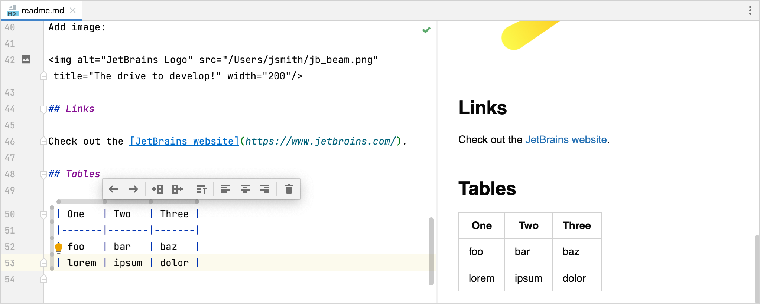The width and height of the screenshot is (760, 304).
Task: Click the https://www.jetbrains.com/ URL in editor
Action: click(321, 141)
